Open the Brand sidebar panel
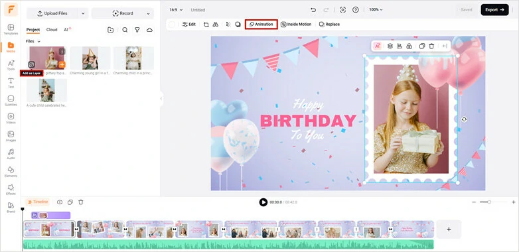Screen dimensions: 519x252 click(11, 208)
